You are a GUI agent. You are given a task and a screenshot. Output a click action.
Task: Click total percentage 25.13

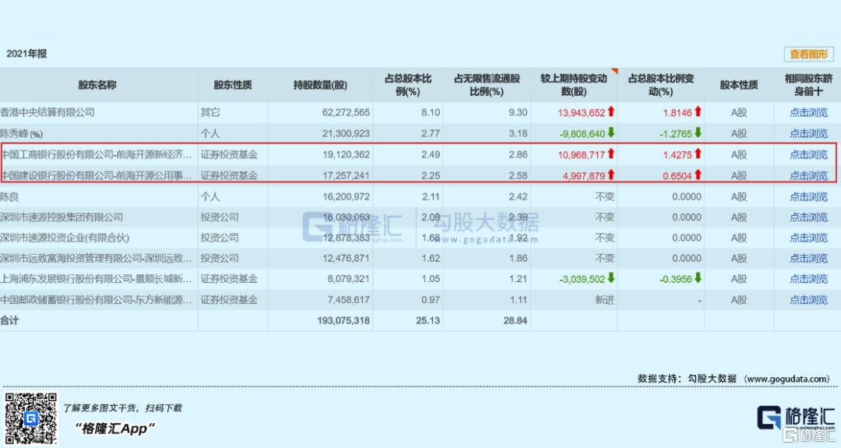[428, 321]
